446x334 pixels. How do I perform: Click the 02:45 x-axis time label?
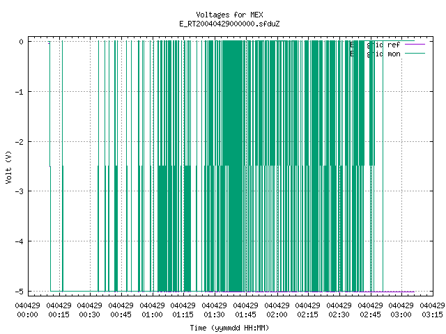(370, 315)
